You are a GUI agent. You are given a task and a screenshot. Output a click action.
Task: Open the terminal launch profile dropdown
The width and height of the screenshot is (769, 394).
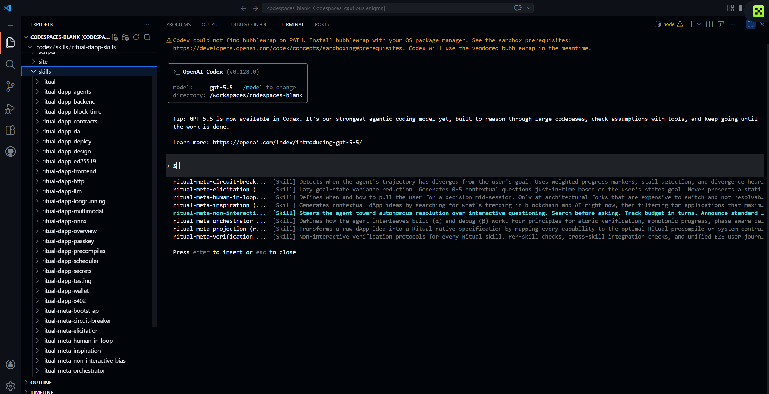(699, 24)
